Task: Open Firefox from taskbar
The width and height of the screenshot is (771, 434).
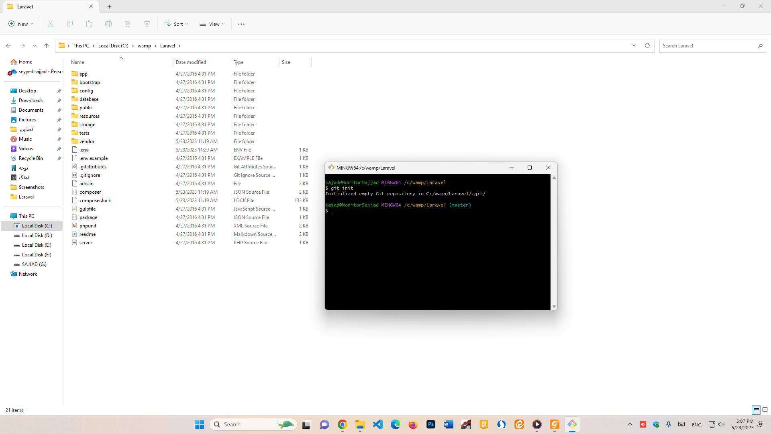Action: coord(413,424)
